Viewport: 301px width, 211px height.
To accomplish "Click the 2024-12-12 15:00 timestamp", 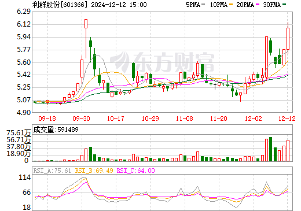I will [119, 5].
